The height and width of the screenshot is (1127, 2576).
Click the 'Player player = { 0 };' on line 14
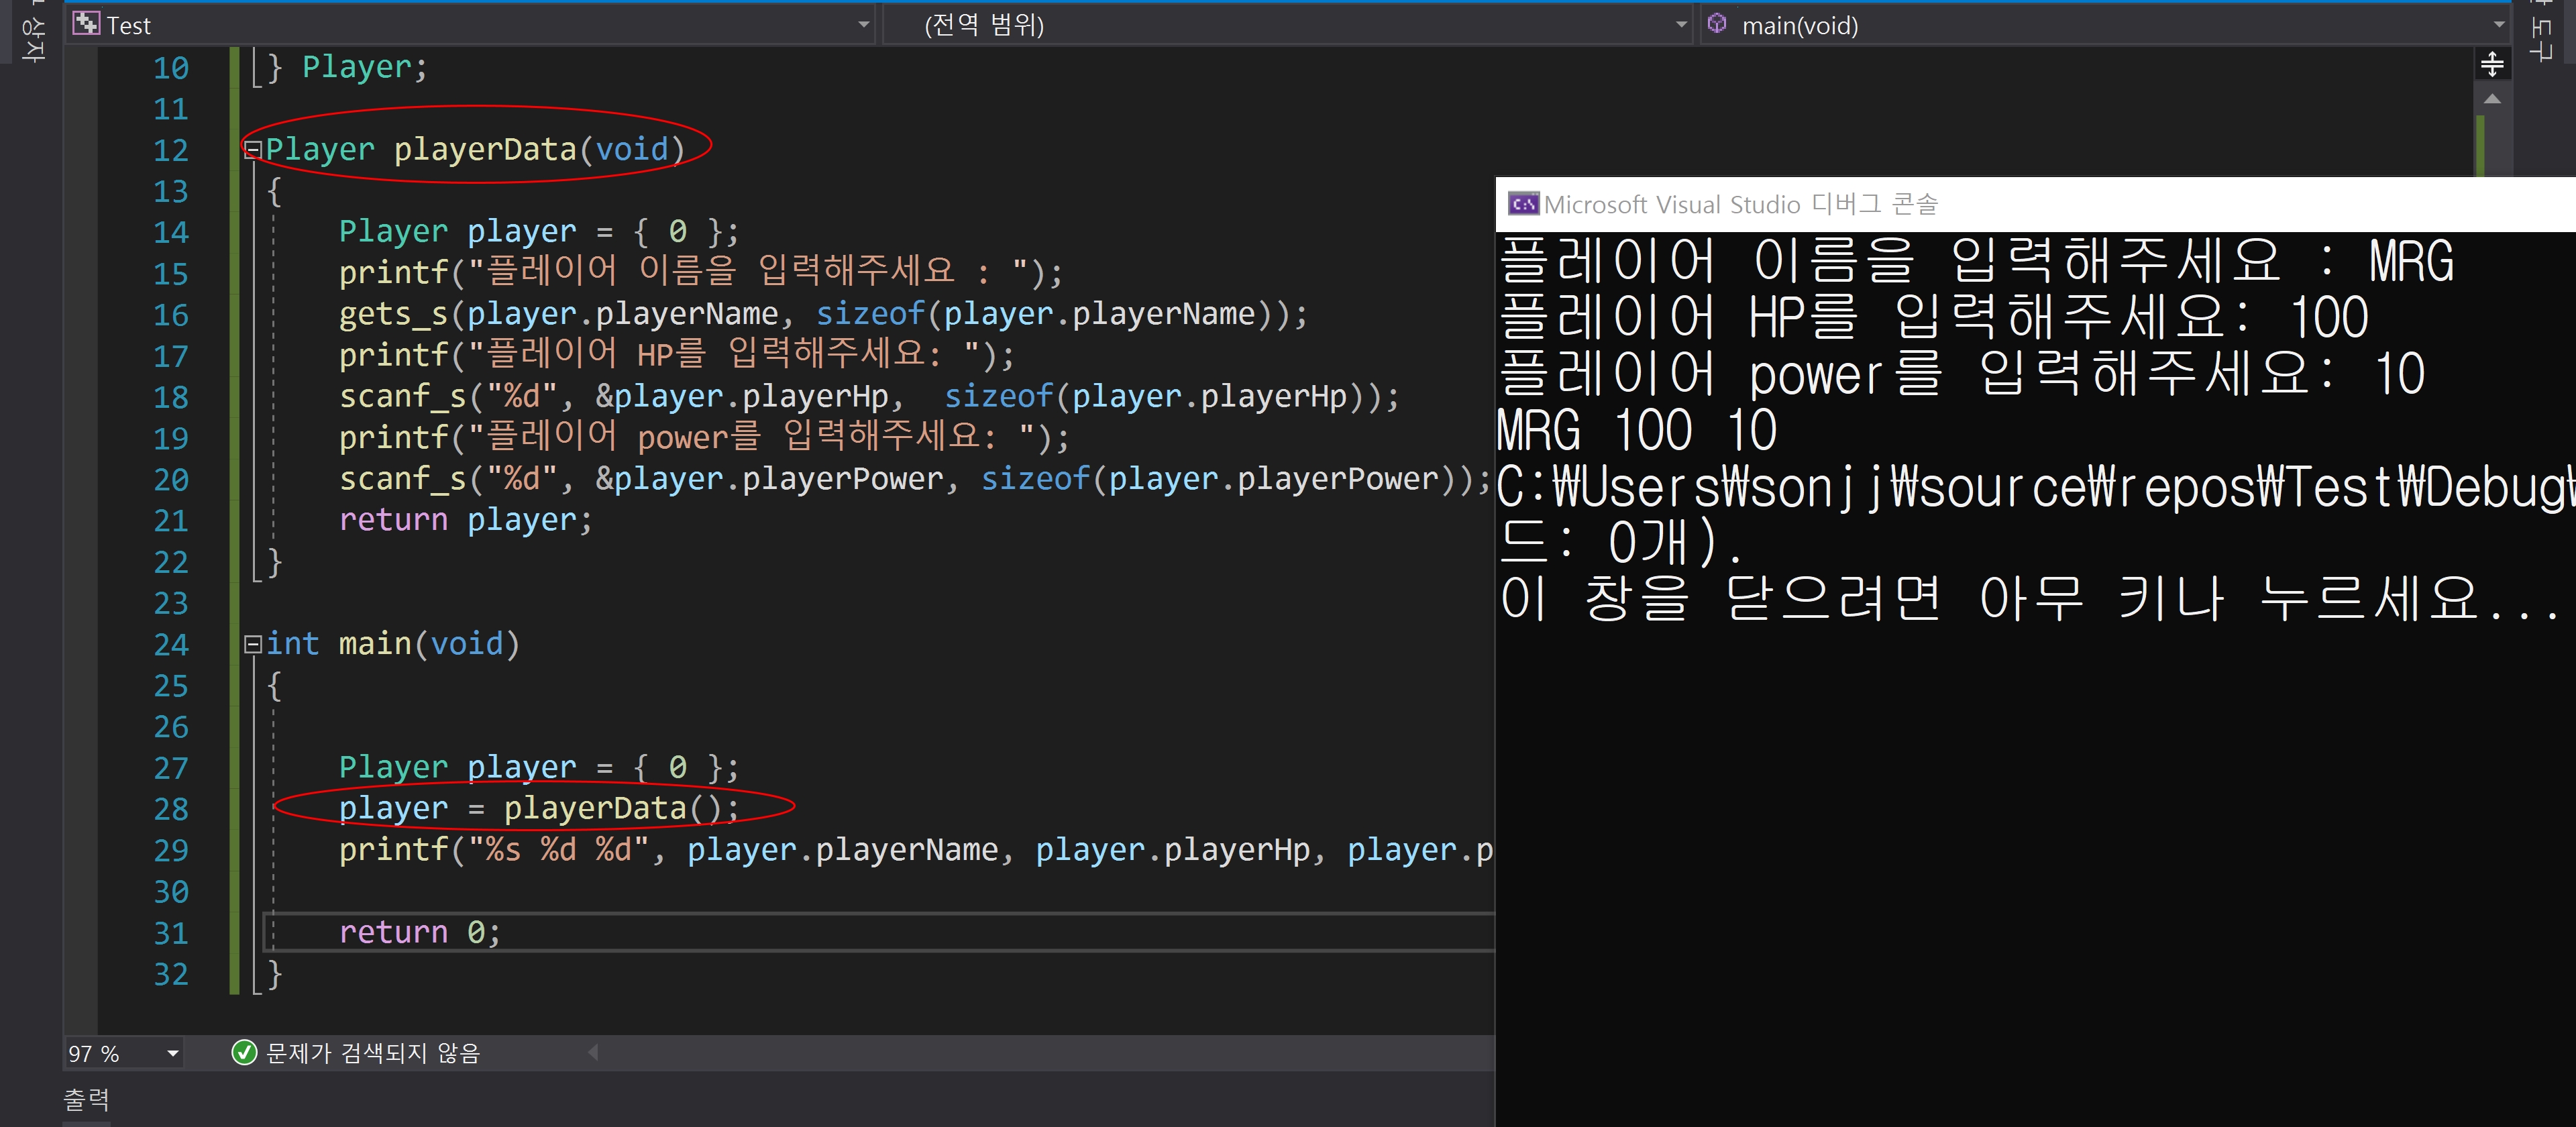tap(539, 232)
